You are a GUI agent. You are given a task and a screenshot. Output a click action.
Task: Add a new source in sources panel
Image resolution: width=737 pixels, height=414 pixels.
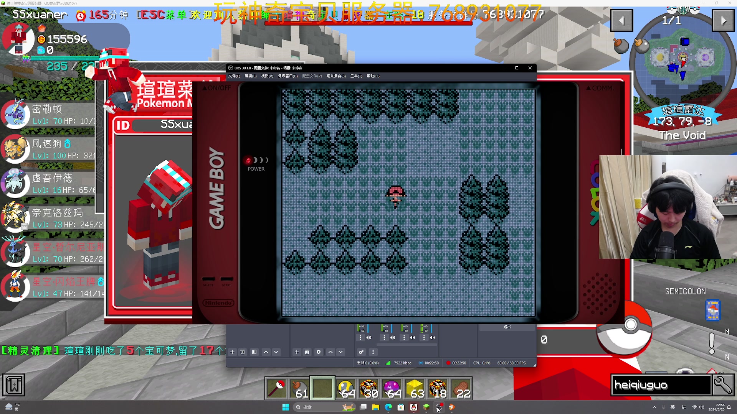coord(297,352)
